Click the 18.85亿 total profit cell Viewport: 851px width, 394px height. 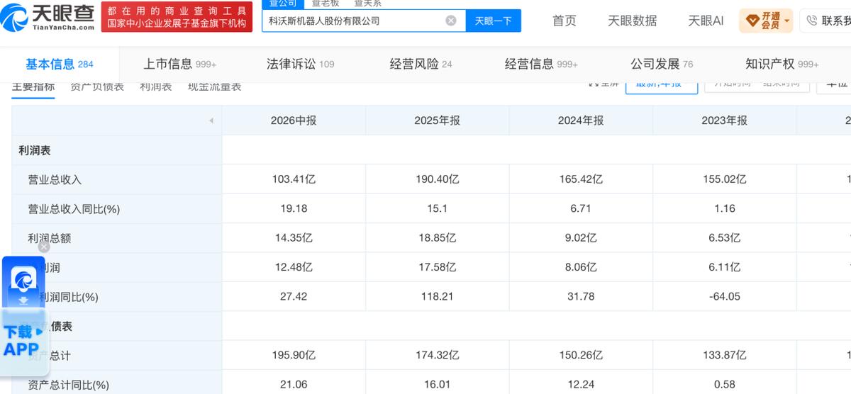click(x=437, y=238)
